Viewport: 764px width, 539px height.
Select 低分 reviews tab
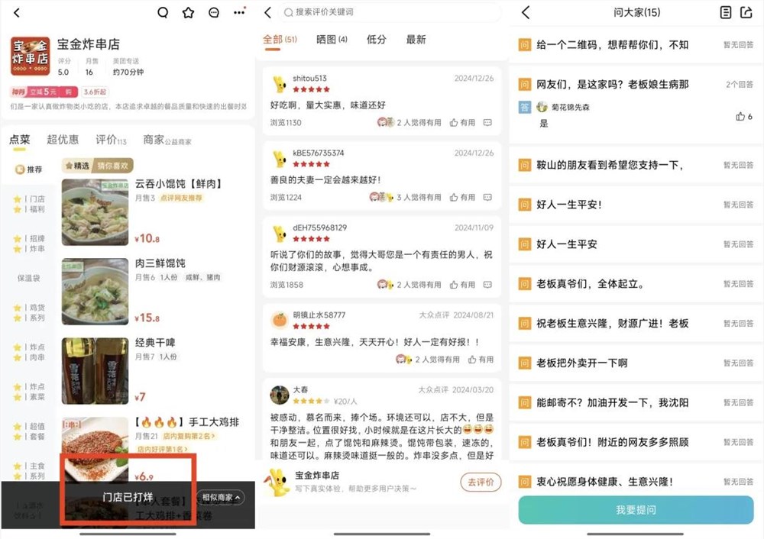click(376, 40)
